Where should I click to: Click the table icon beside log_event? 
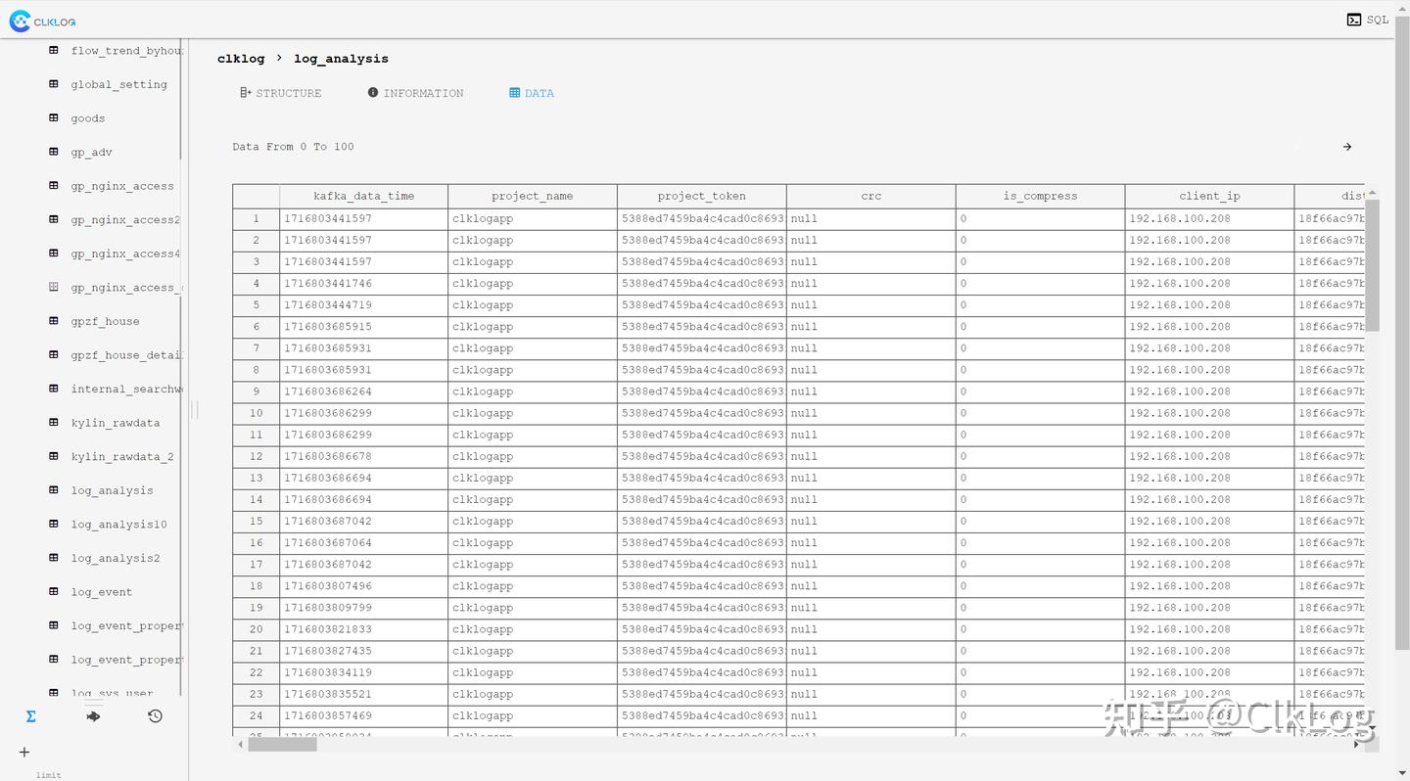point(54,591)
